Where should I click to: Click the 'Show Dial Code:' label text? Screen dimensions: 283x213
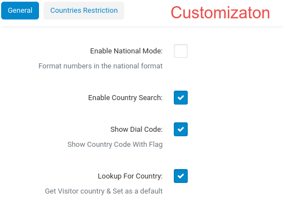136,130
